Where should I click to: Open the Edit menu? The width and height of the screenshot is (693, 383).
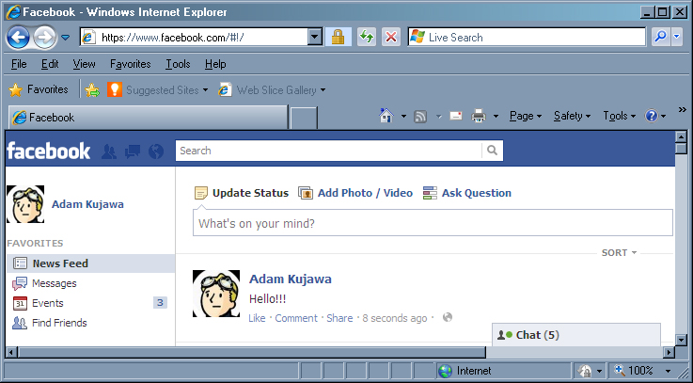tap(50, 64)
